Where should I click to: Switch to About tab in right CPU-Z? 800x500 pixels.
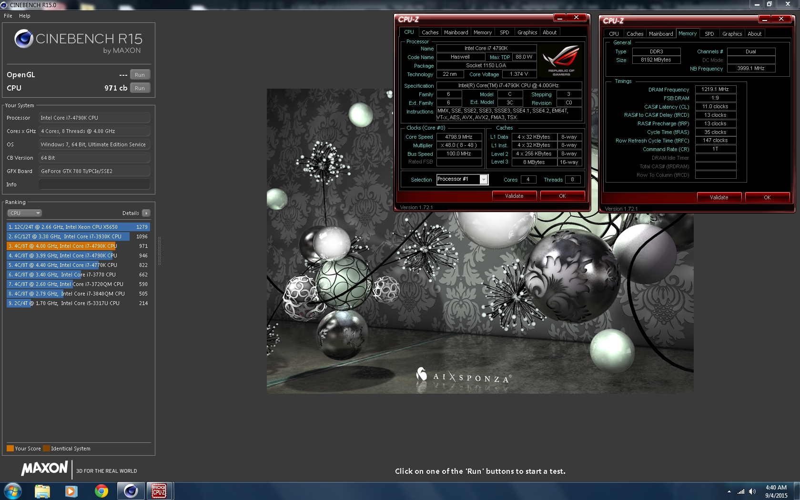click(x=755, y=34)
